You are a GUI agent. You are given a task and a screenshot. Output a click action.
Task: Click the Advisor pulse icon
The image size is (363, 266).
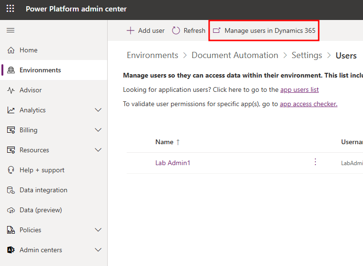pos(11,90)
